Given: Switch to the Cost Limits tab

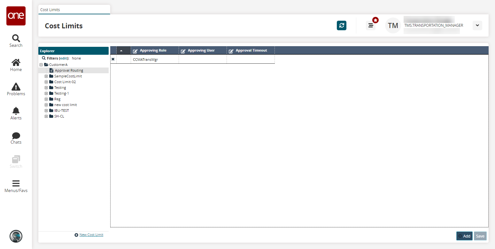Looking at the screenshot, I should [74, 10].
